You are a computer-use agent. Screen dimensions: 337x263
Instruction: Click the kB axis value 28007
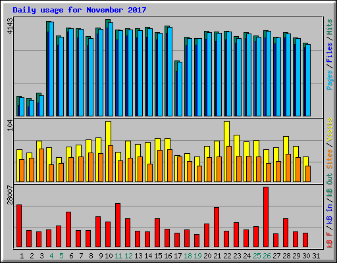pos(10,195)
